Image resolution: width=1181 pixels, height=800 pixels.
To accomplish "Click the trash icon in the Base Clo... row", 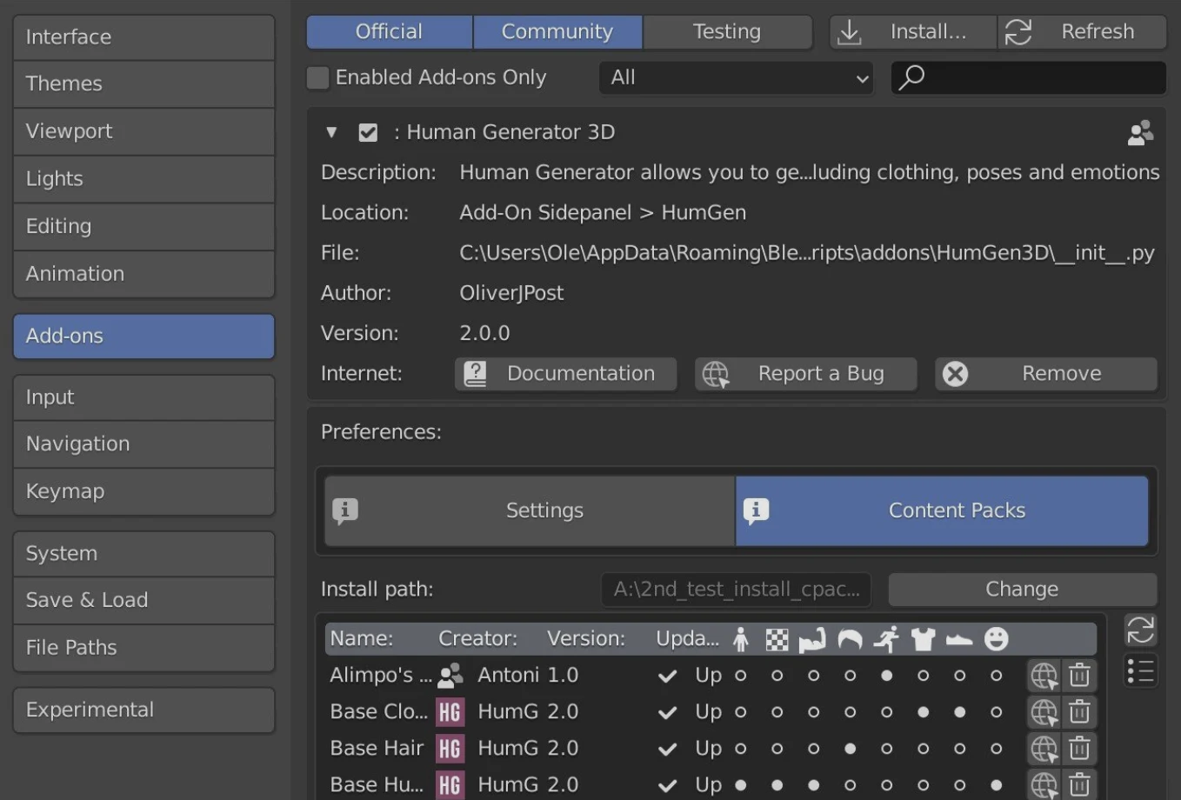I will click(1079, 712).
